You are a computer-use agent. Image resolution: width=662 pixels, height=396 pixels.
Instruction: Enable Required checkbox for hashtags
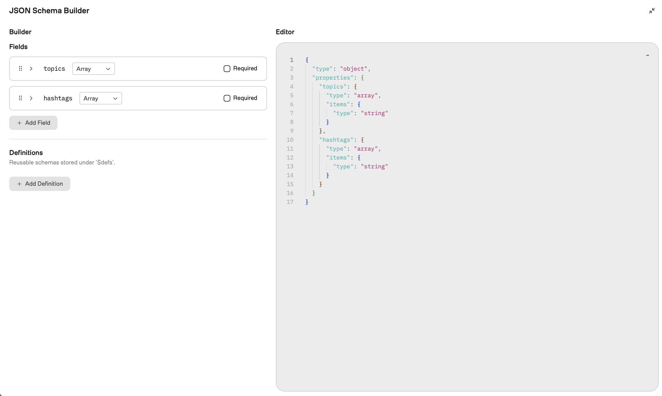pyautogui.click(x=227, y=98)
